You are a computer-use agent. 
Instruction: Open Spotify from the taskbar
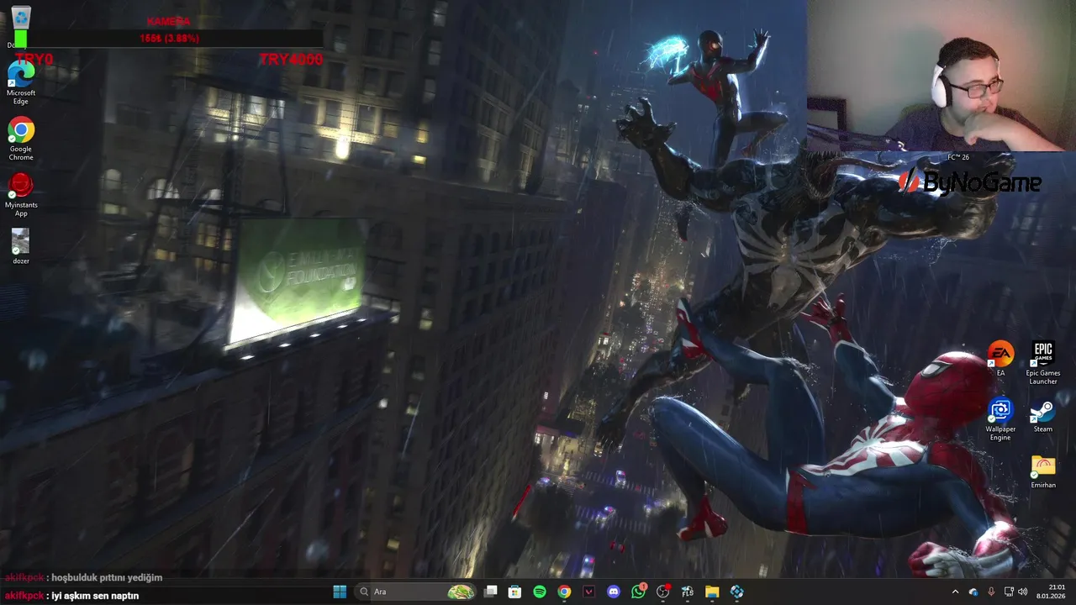click(x=540, y=592)
